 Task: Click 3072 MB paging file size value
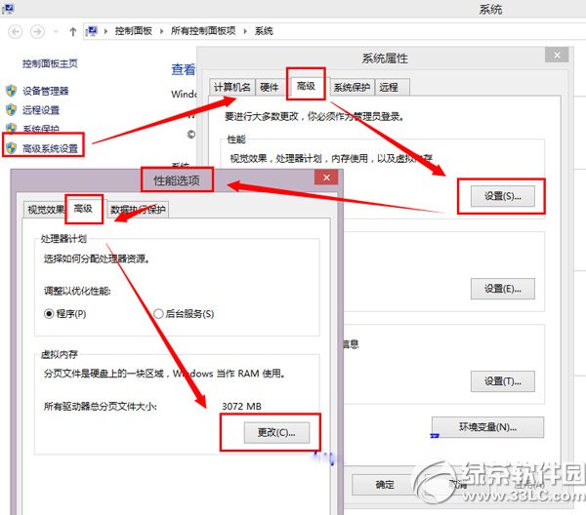[241, 407]
